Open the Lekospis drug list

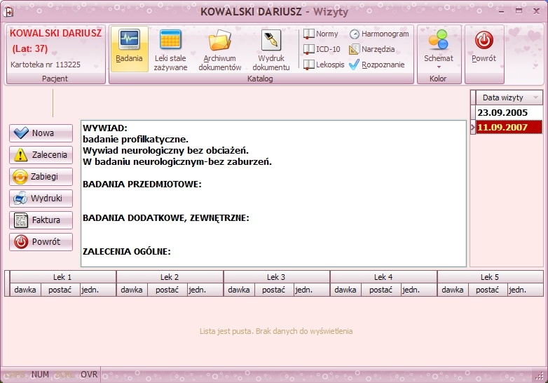click(324, 65)
